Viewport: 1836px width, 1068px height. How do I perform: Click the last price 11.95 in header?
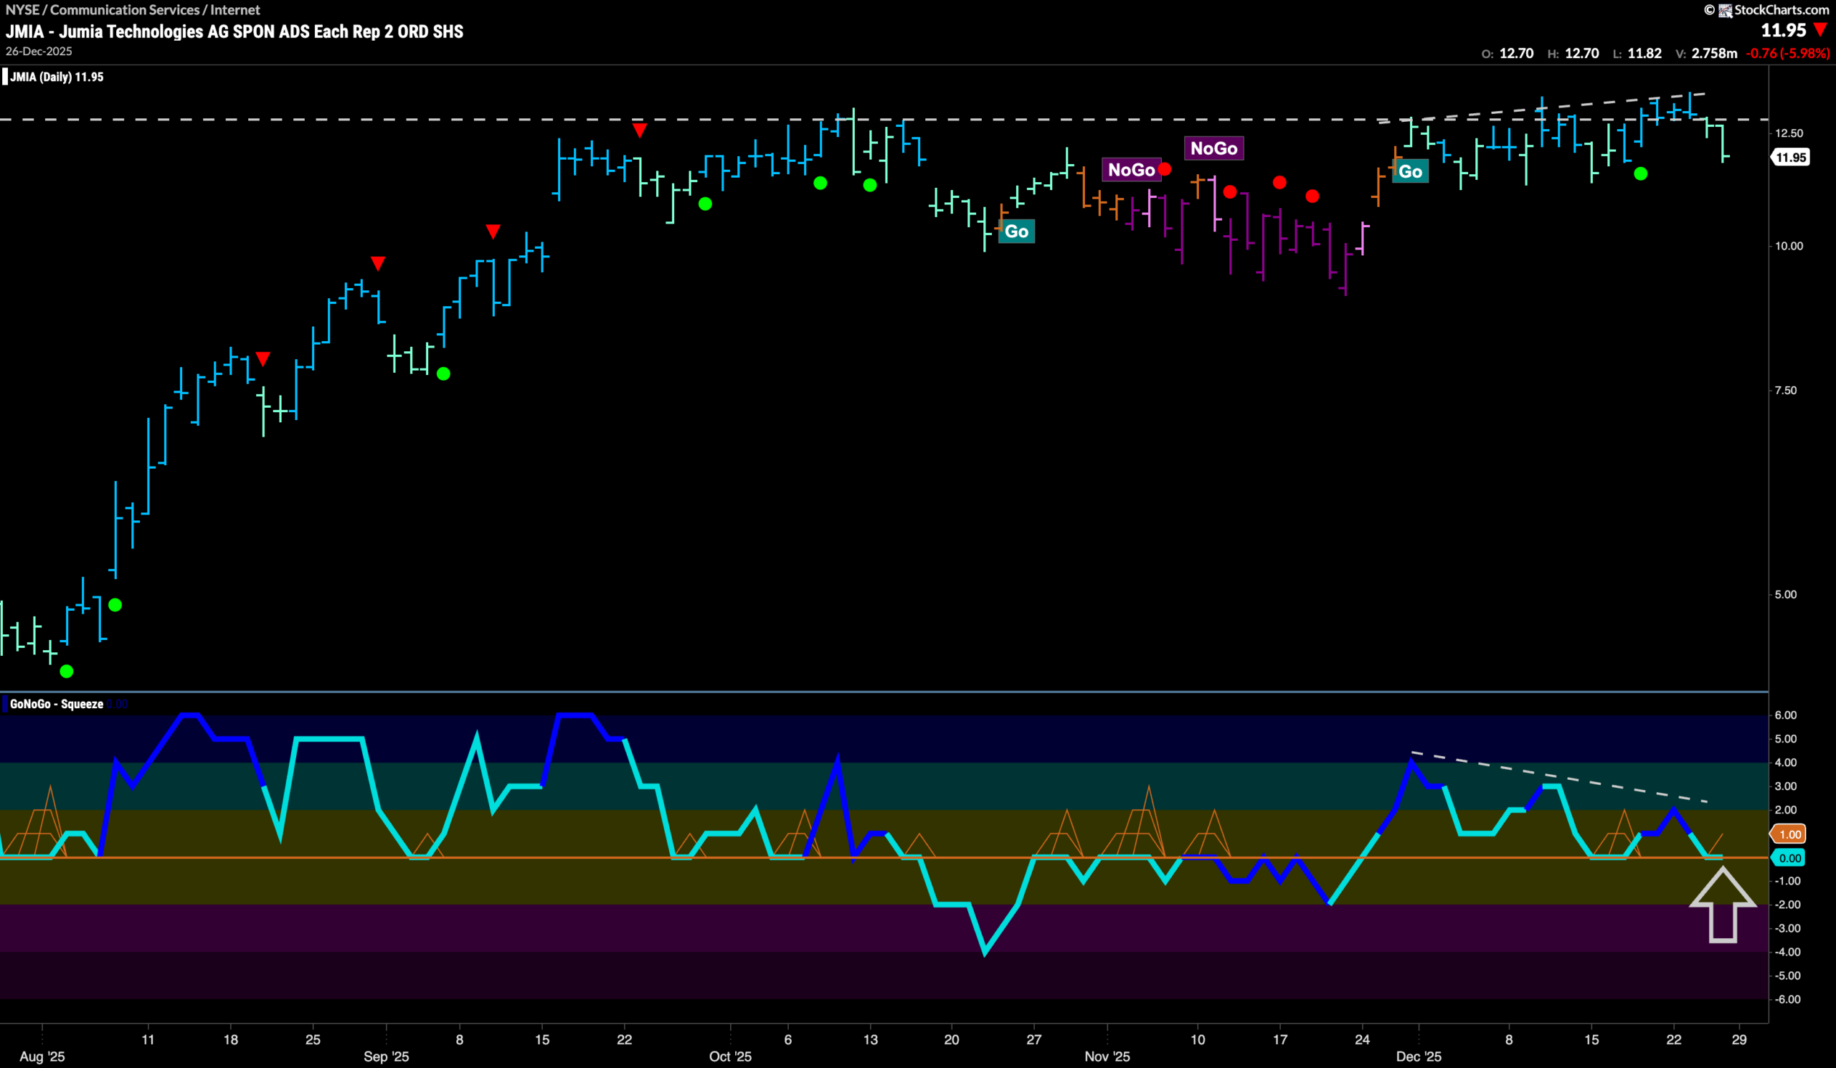tap(1784, 31)
